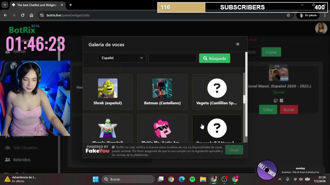Open Spotify from the taskbar
Viewport: 330px width, 185px height.
(x=192, y=179)
